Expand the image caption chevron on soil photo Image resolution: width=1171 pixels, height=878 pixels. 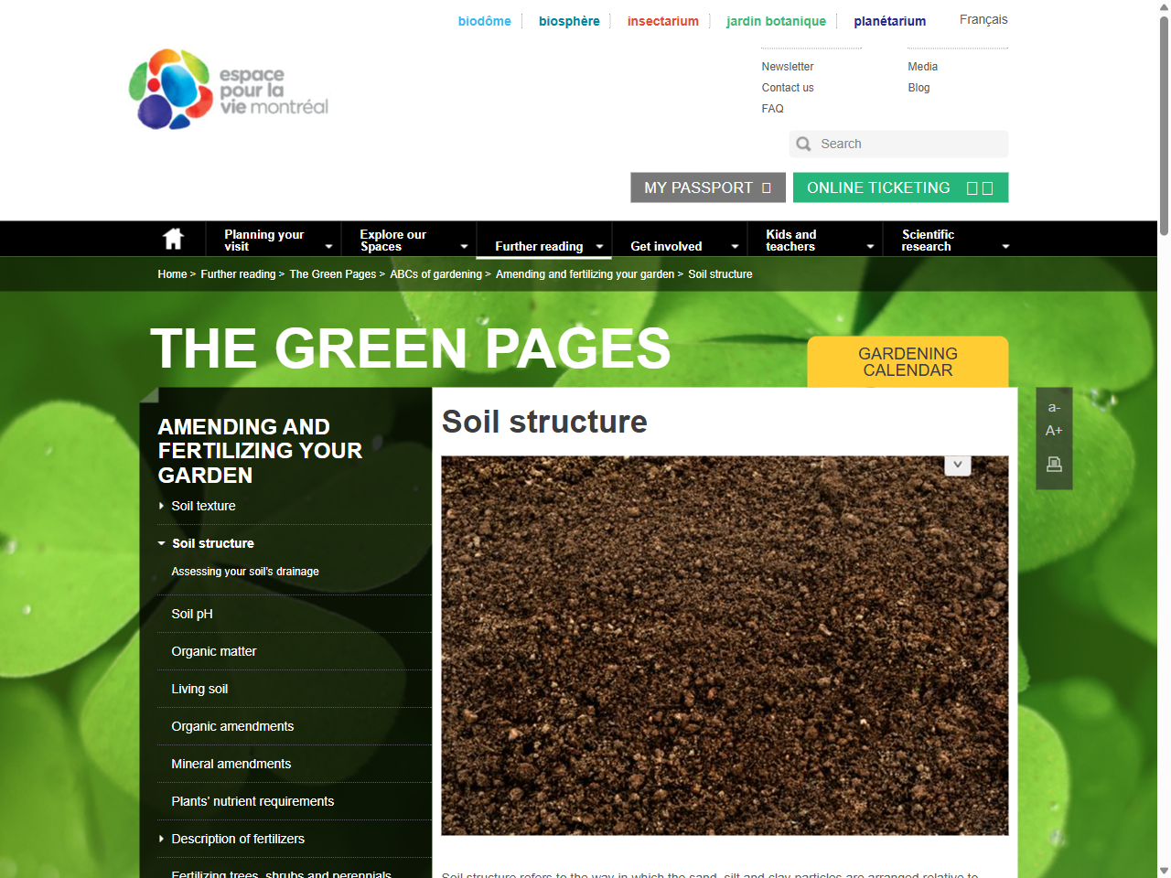click(x=957, y=465)
